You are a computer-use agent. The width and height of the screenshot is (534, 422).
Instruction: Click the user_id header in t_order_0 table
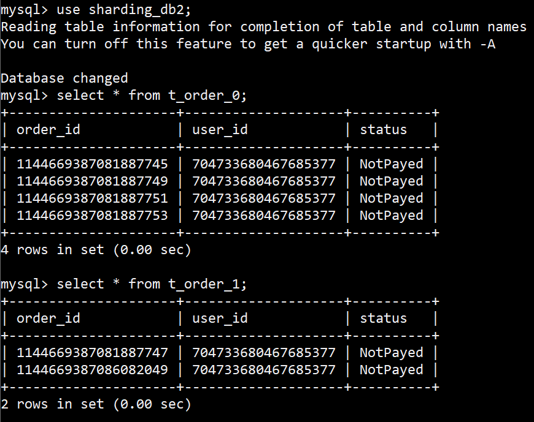220,130
